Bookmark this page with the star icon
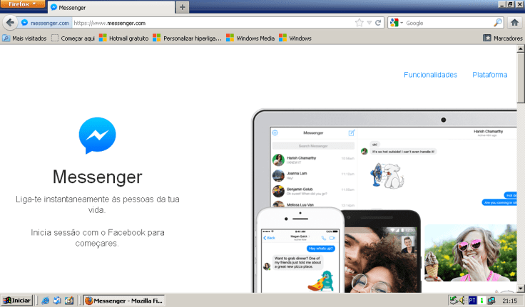525x307 pixels. click(360, 23)
